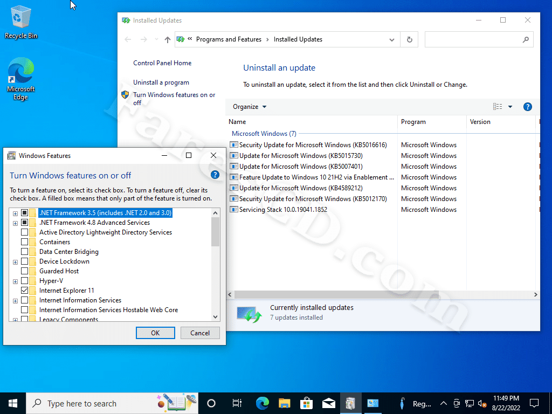This screenshot has height=414, width=552.
Task: Click the address bar location icon
Action: pos(181,39)
